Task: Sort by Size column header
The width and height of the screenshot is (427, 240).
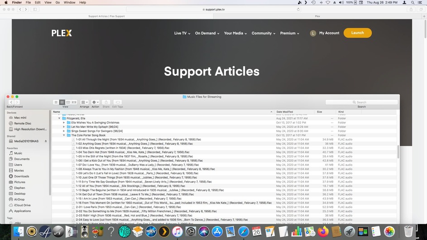Action: [x=325, y=112]
